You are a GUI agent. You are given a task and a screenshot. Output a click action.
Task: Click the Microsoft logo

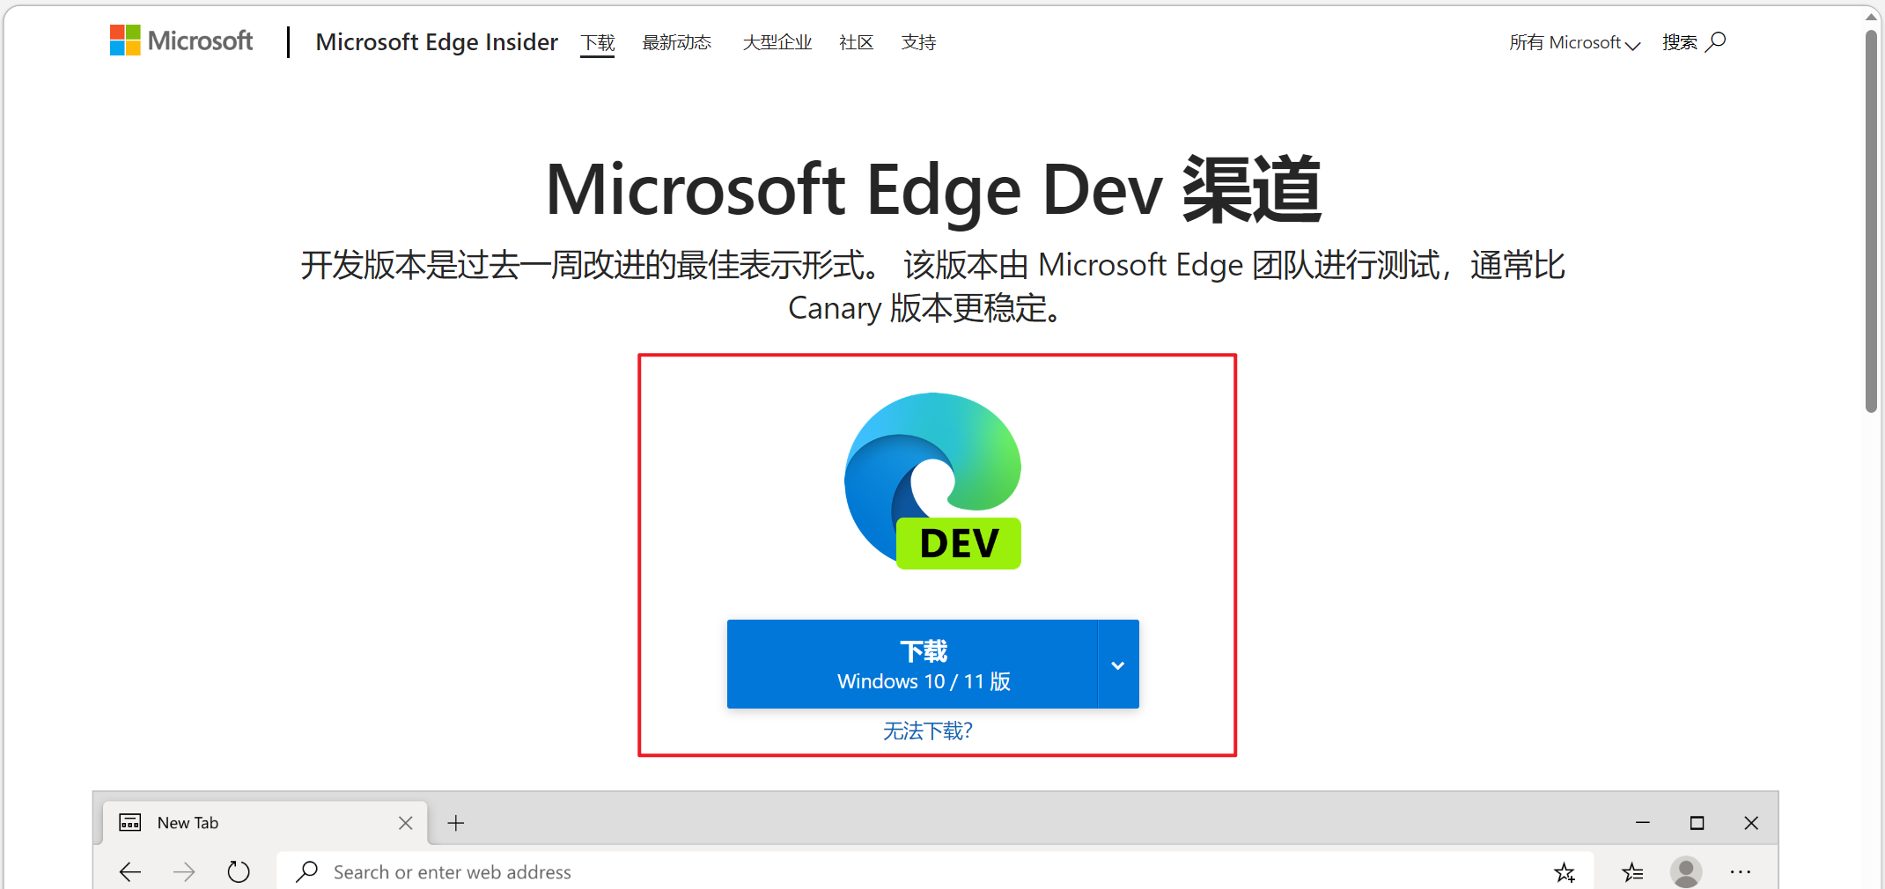[180, 40]
